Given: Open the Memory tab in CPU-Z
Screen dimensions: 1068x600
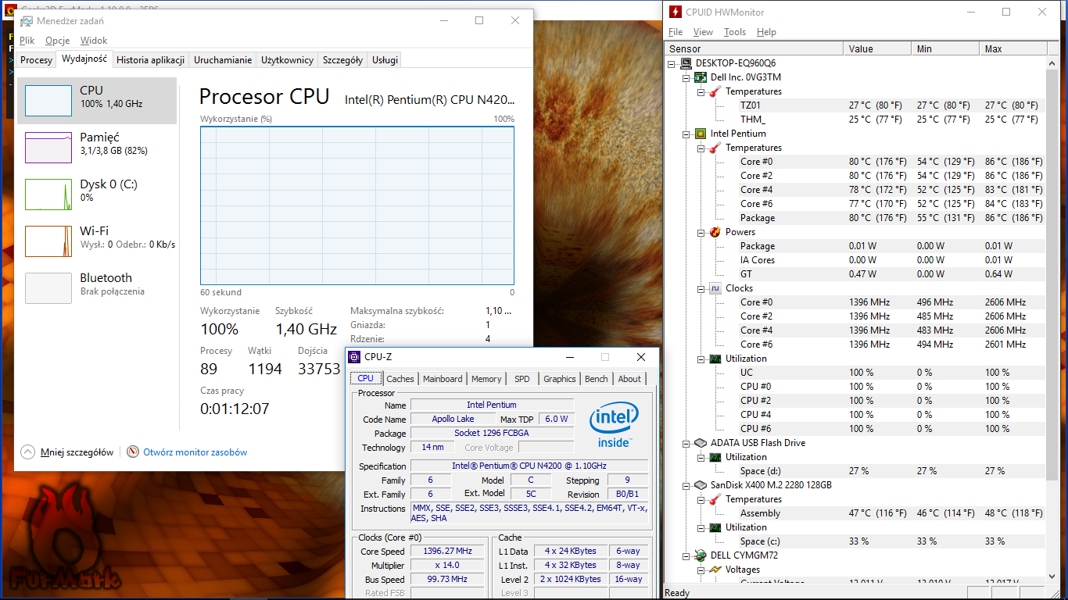Looking at the screenshot, I should pos(486,379).
